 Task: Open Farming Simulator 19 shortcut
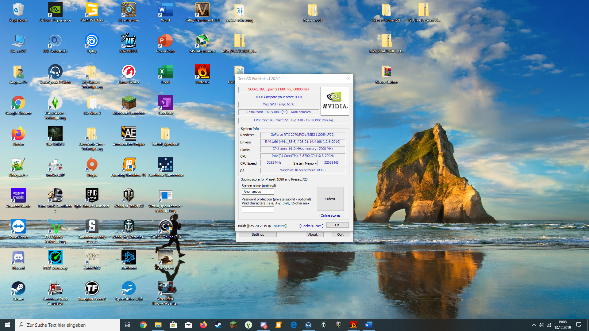point(129,167)
